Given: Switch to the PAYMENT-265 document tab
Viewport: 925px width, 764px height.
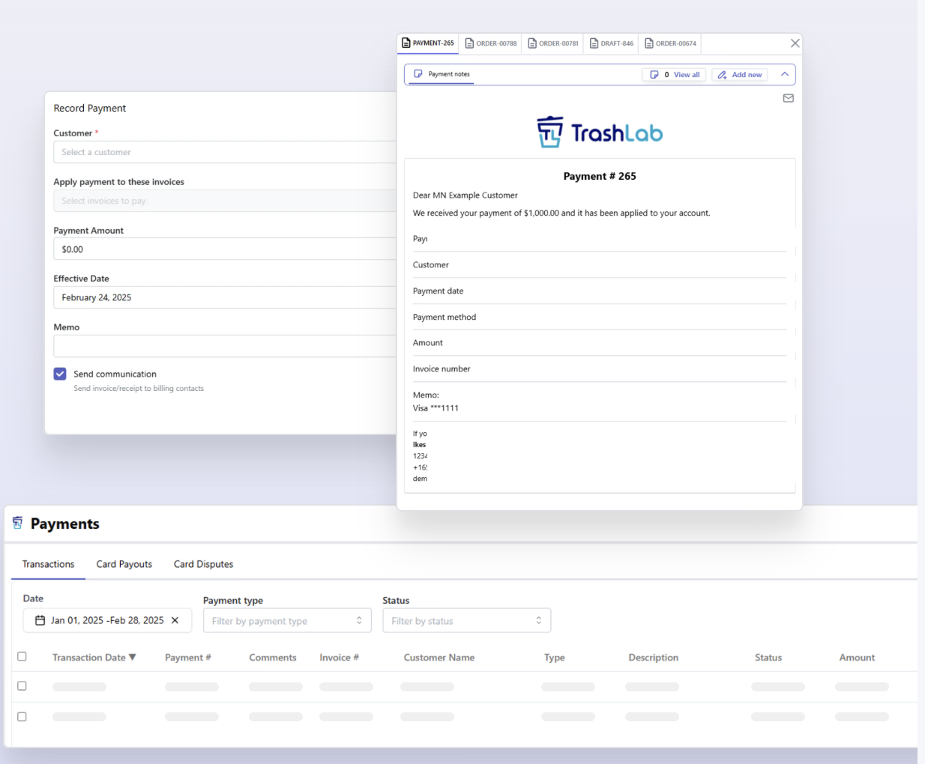Looking at the screenshot, I should [428, 43].
